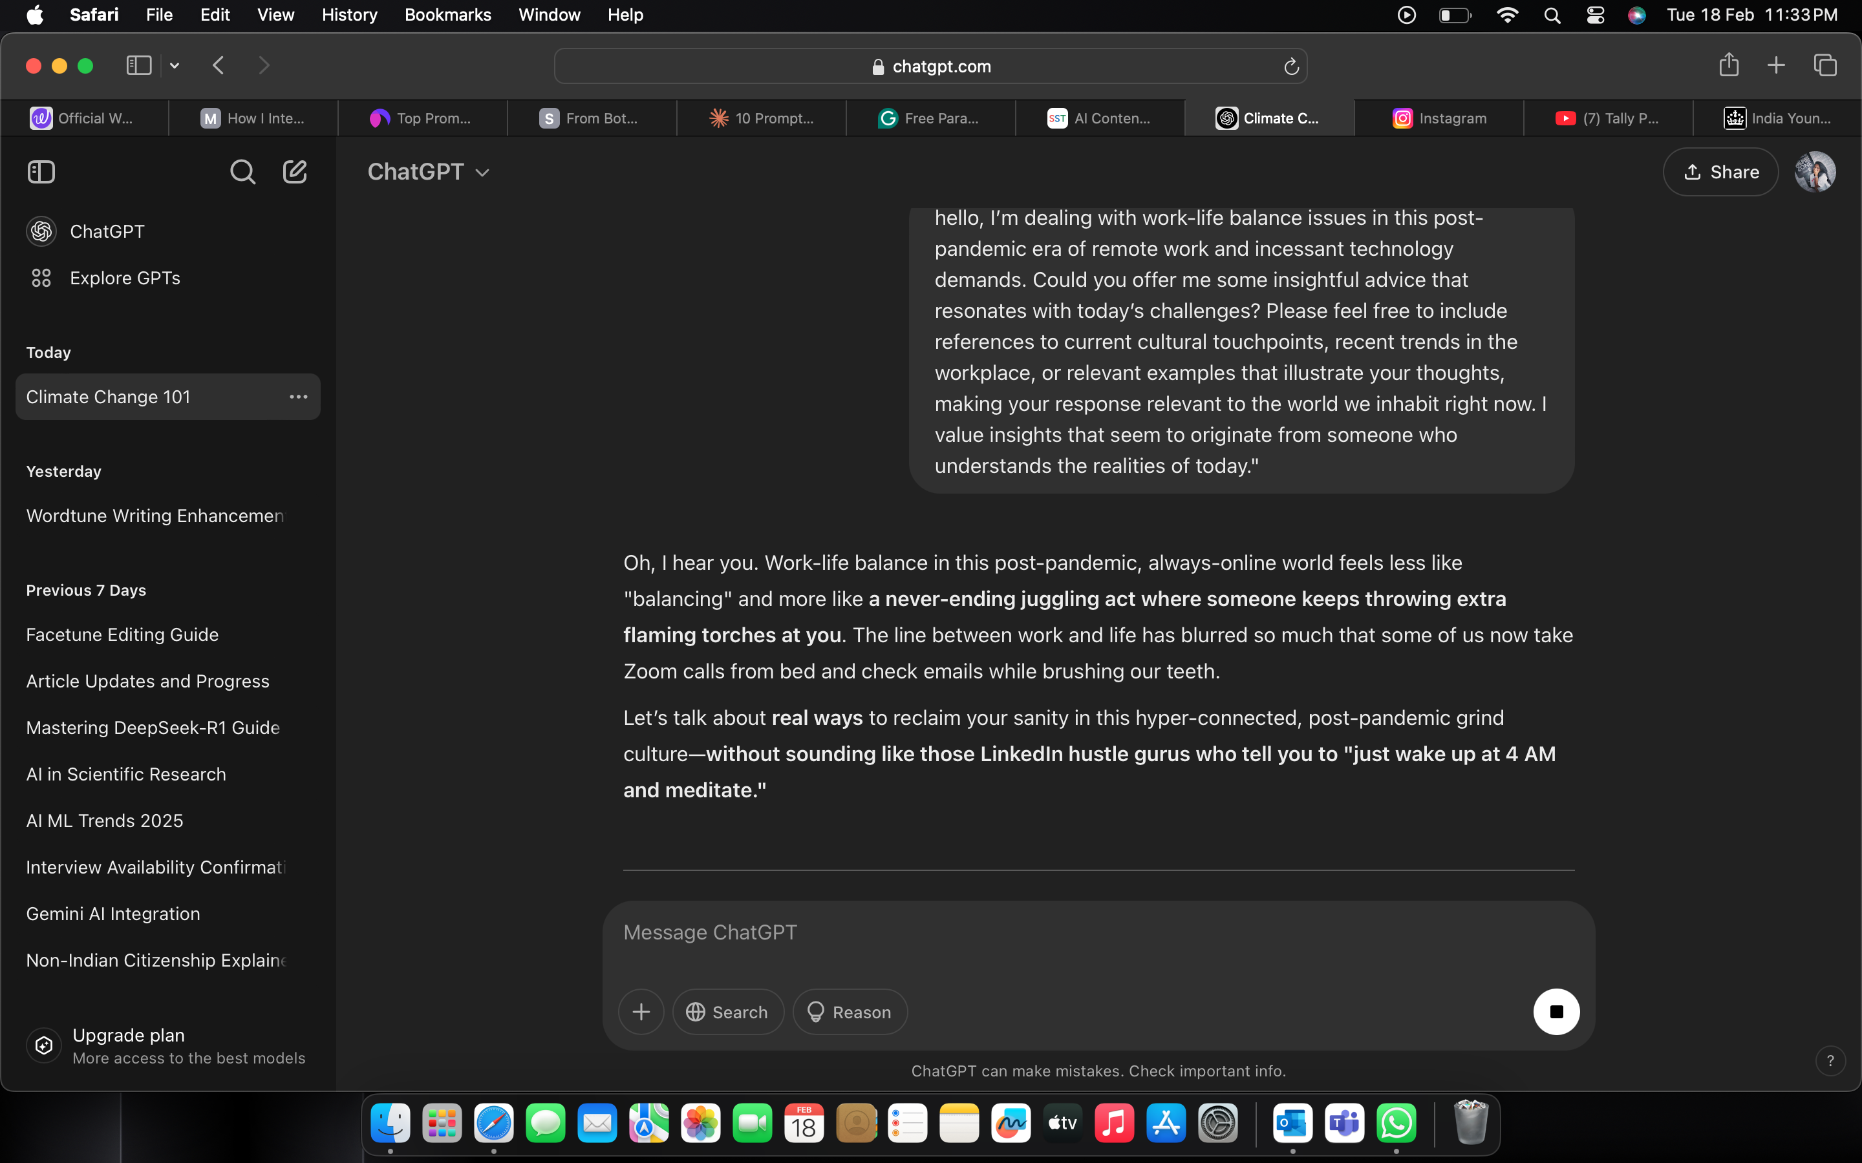Show Safari tab overview
The image size is (1862, 1163).
1825,65
